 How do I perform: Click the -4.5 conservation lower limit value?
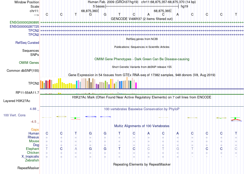pos(33,122)
